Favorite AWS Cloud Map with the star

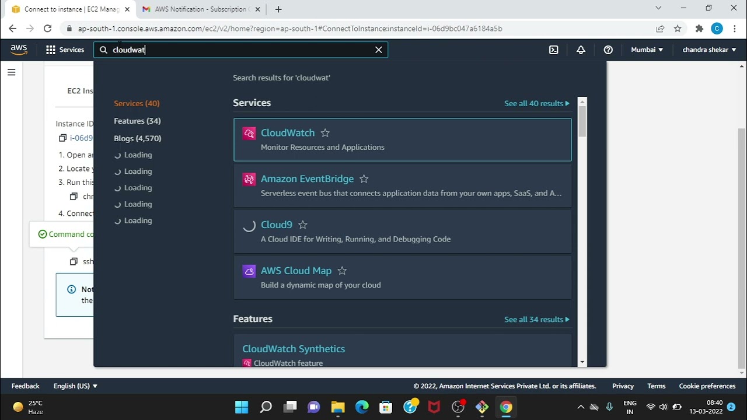[x=342, y=271]
